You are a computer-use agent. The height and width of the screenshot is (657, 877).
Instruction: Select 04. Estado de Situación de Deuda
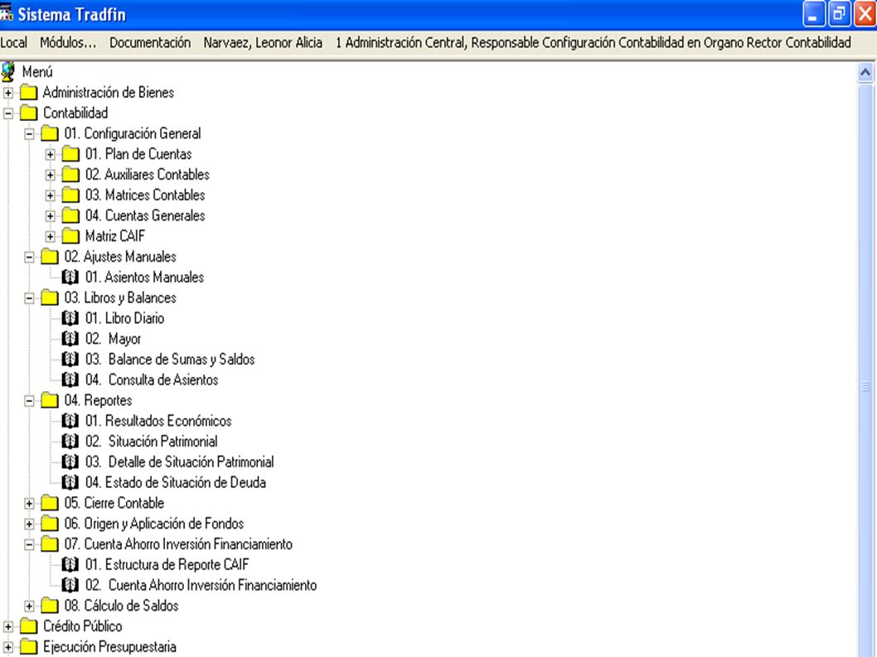coord(176,482)
